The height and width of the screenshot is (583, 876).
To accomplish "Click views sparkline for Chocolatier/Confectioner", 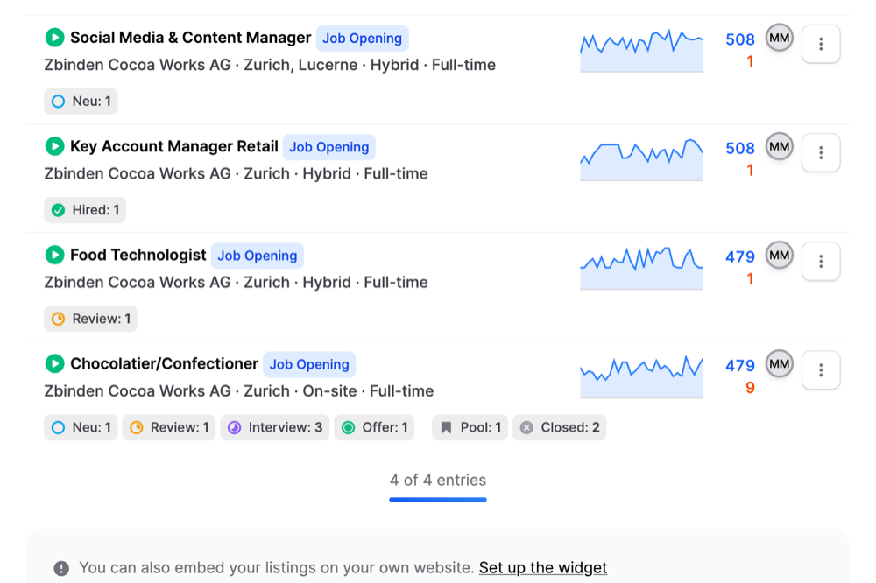I will tap(641, 376).
